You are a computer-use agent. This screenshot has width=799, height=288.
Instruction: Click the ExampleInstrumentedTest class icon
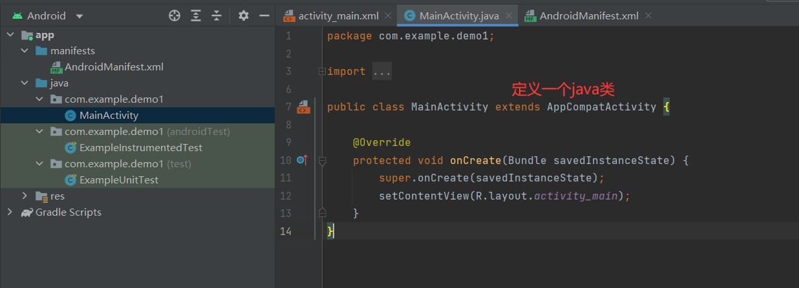[71, 147]
